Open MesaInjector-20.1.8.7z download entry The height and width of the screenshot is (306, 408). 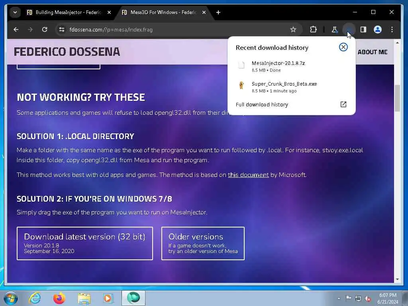point(291,67)
